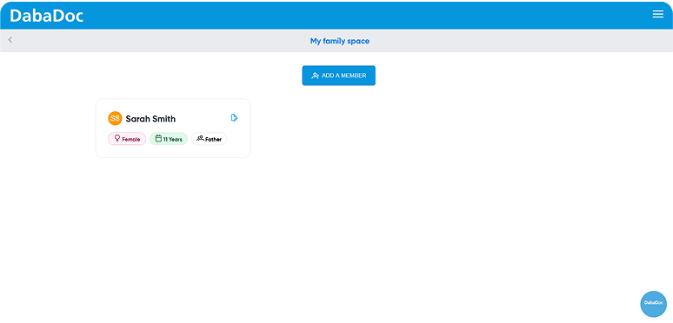Go back using the left chevron
This screenshot has height=323, width=673.
point(10,40)
